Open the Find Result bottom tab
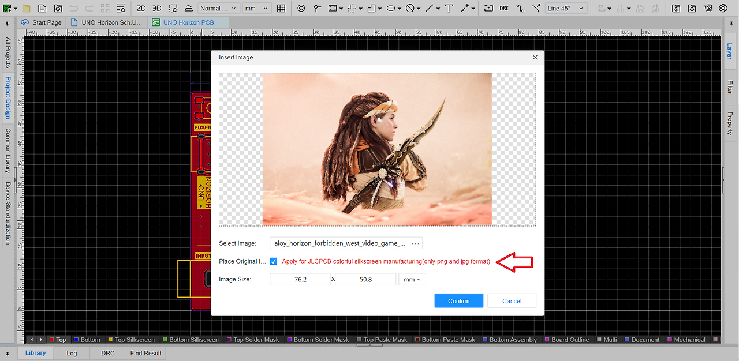 (x=145, y=353)
